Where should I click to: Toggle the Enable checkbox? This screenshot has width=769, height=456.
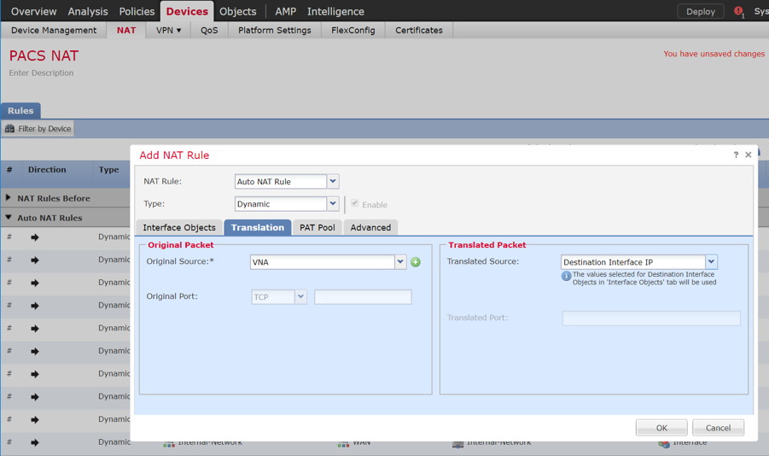[x=354, y=204]
